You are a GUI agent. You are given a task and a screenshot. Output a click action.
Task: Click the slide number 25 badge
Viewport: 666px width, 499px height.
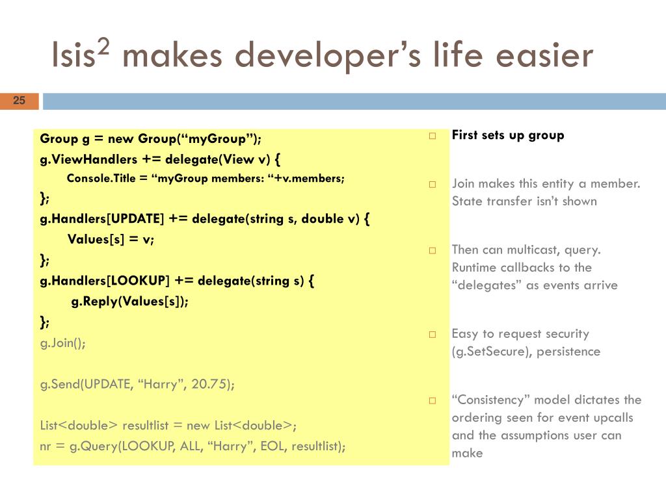[x=19, y=101]
